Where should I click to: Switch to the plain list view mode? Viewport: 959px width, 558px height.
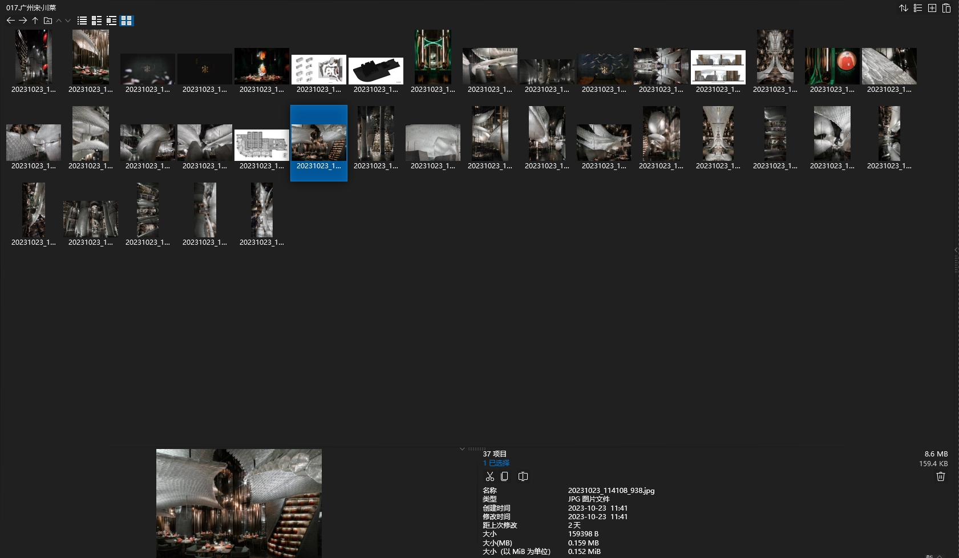[x=82, y=21]
